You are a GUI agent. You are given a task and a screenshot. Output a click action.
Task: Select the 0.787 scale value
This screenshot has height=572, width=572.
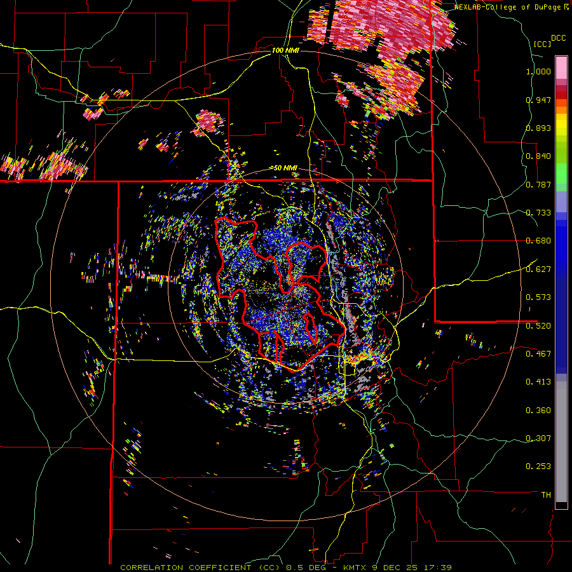(x=538, y=184)
